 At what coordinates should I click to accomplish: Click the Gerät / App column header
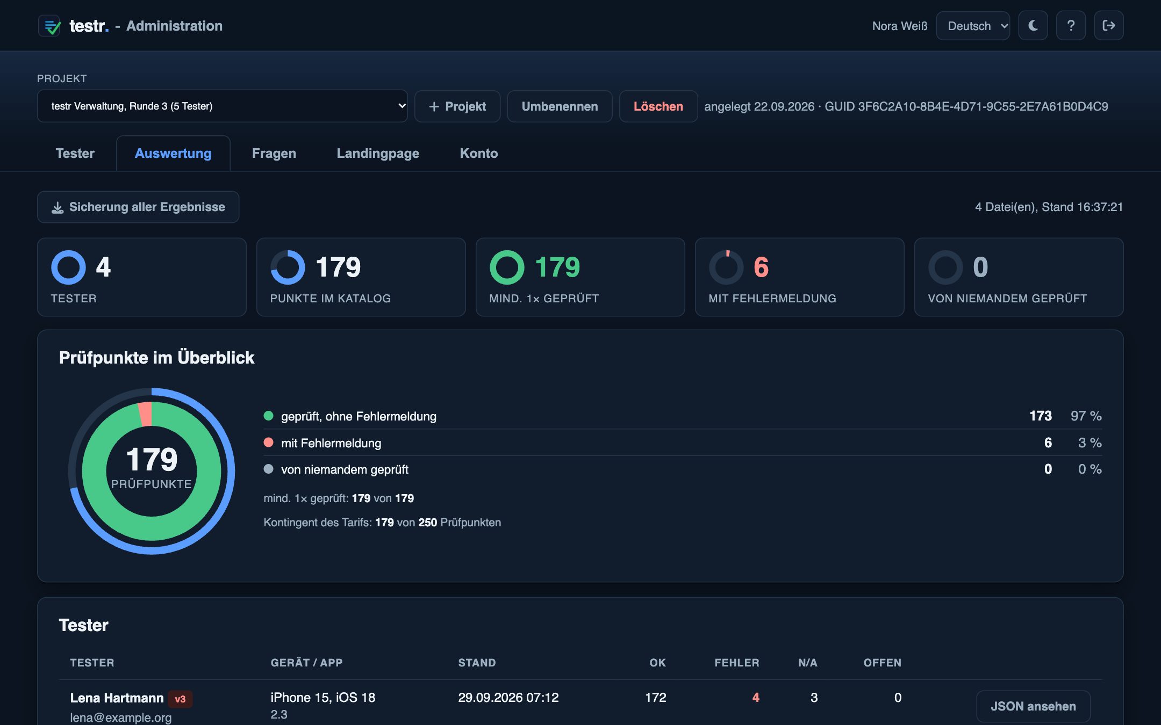click(306, 663)
